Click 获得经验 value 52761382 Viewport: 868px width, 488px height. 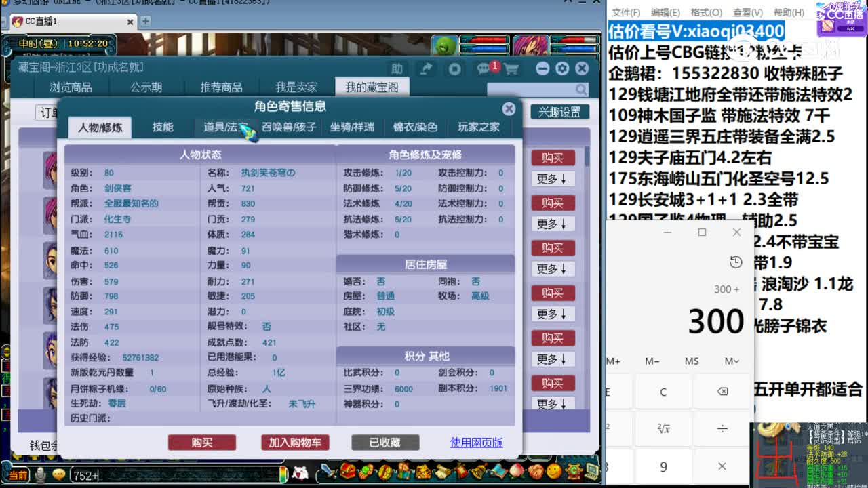140,357
